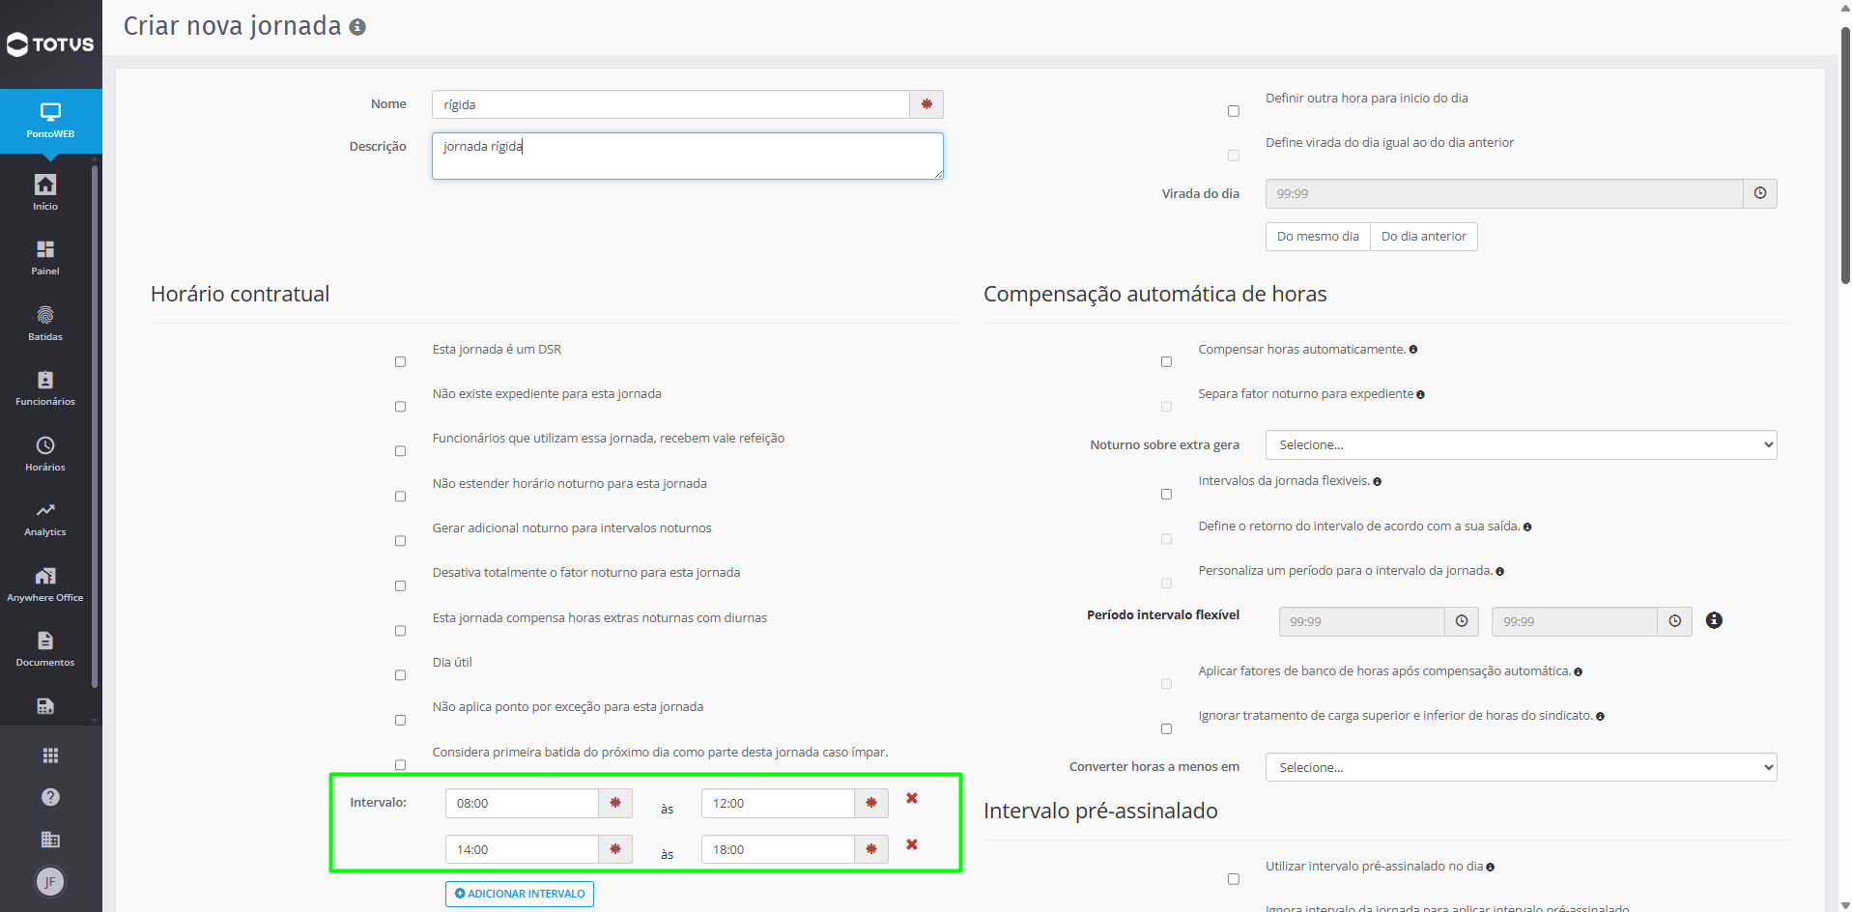Check Definir outra hora para inicio do dia
The width and height of the screenshot is (1852, 912).
tap(1234, 111)
